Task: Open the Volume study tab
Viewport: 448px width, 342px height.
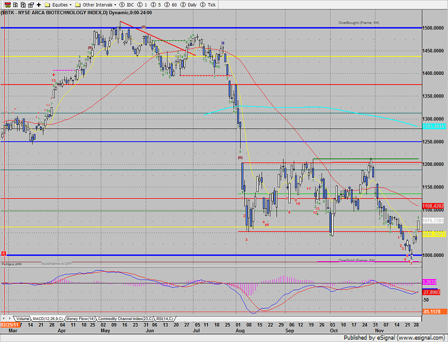Action: 22,319
